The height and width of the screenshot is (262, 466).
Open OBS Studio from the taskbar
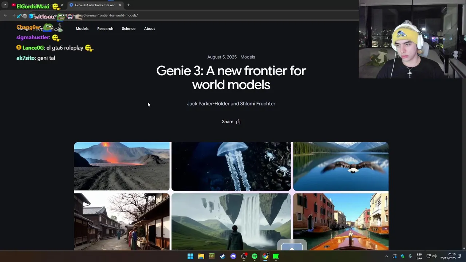point(244,256)
